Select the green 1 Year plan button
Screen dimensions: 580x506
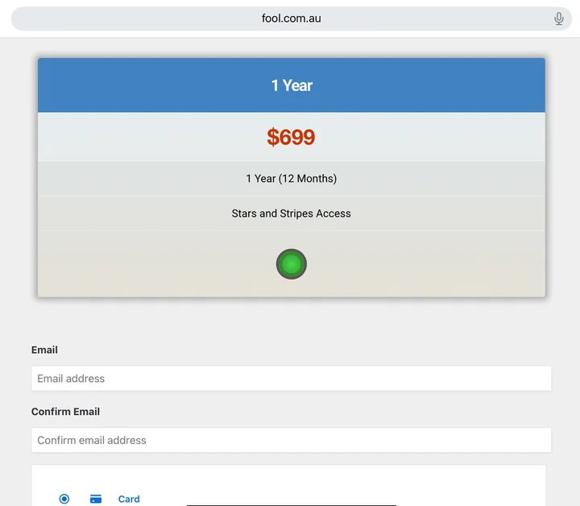click(x=292, y=264)
